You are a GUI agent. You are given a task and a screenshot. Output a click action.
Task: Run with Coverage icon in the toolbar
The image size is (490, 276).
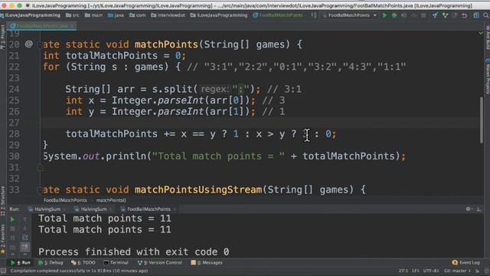click(404, 15)
